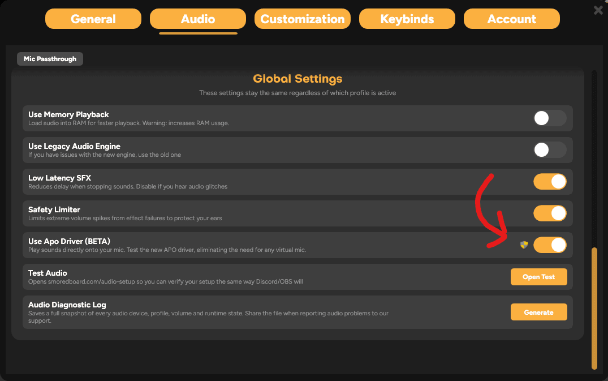Screen dimensions: 608x381
Task: Select the Mic Passthrough sub-tab
Action: click(x=50, y=59)
